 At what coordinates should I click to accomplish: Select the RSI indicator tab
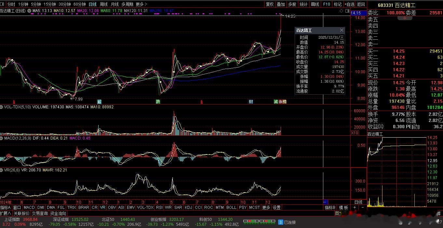159,208
